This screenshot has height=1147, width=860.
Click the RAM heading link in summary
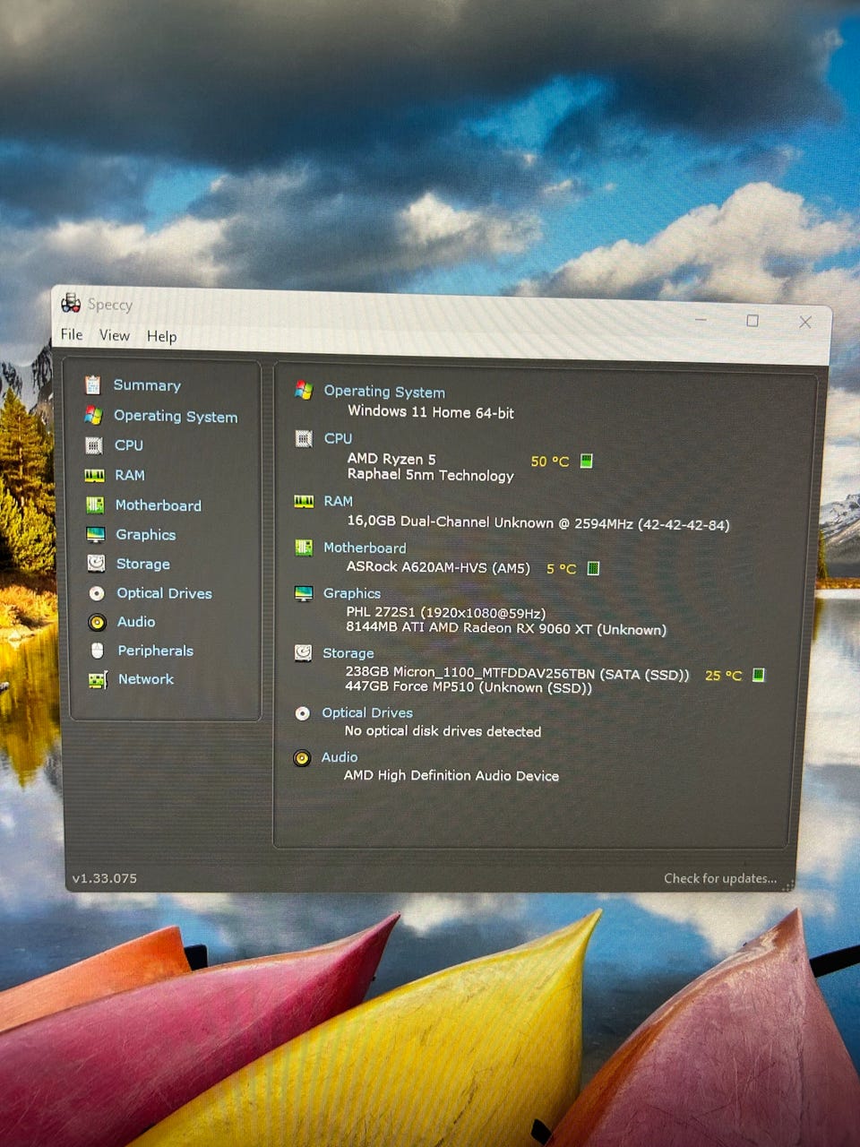[339, 501]
